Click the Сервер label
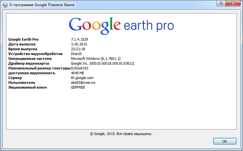Screen dimensions: 243x151 [x=15, y=78]
